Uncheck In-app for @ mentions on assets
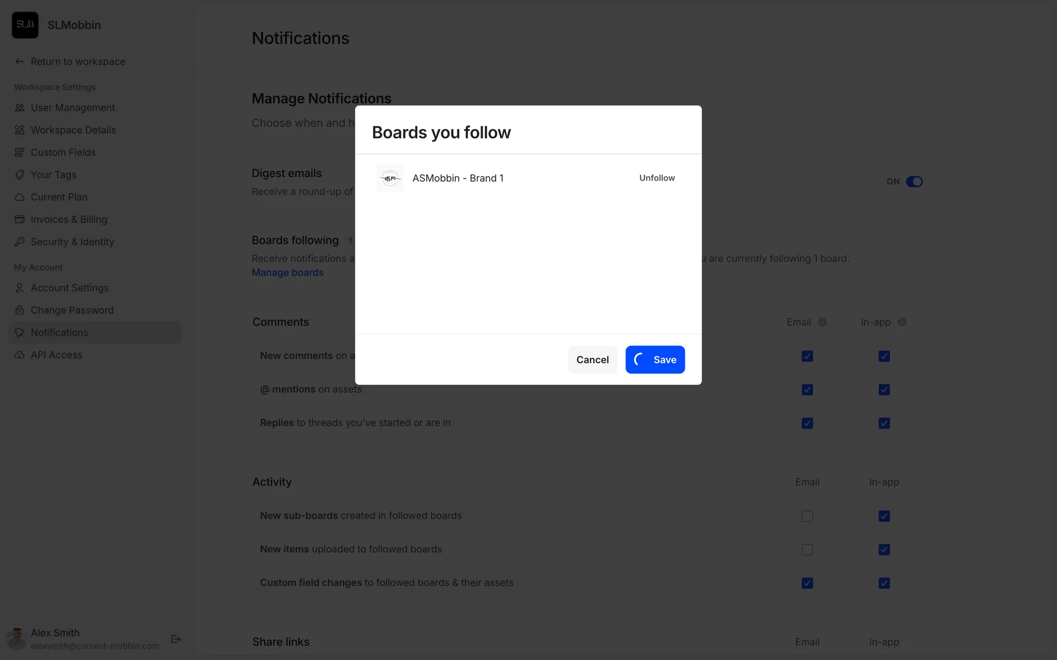This screenshot has height=660, width=1057. click(884, 390)
